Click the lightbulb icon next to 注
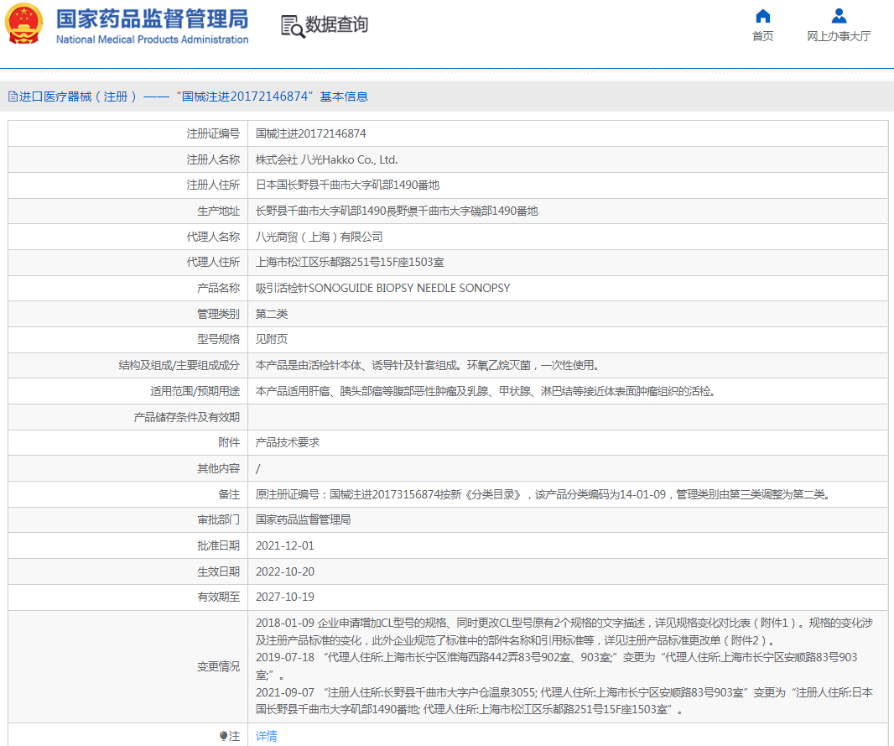The height and width of the screenshot is (746, 894). 223,736
